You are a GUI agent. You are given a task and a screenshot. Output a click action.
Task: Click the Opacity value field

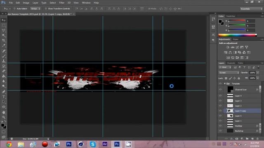pos(252,73)
